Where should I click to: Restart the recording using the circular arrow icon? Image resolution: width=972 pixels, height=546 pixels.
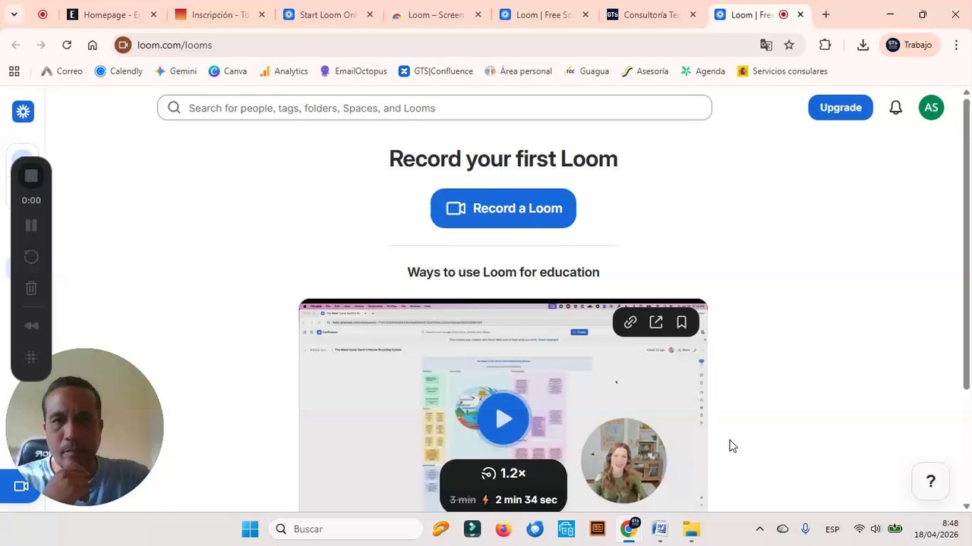pos(31,256)
